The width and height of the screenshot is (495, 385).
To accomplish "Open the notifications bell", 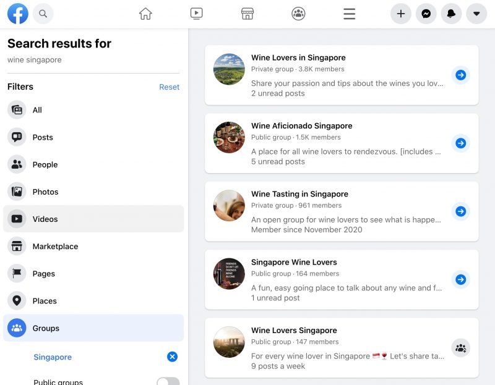I will pos(451,14).
